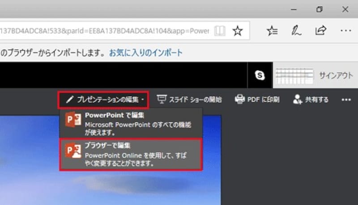Open the Skype icon in header

coord(260,75)
